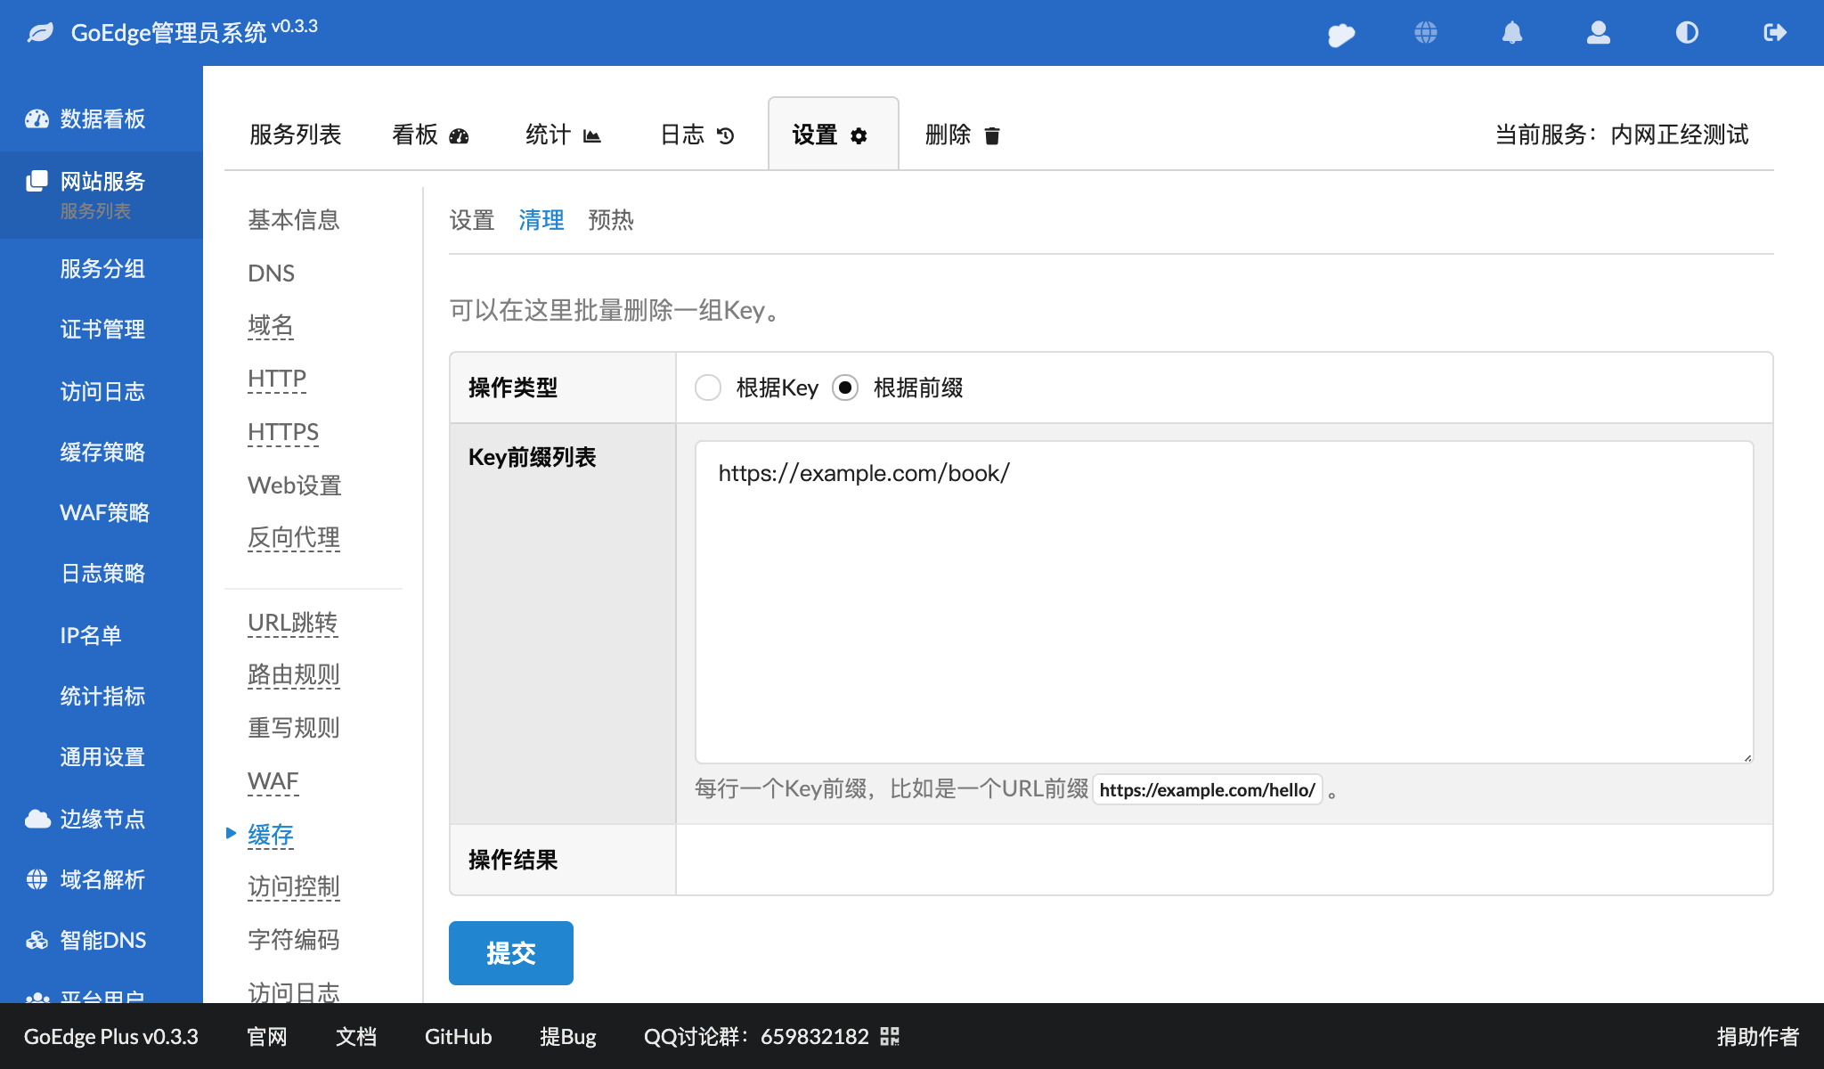
Task: Go to 统计指标 in sidebar
Action: (x=102, y=696)
